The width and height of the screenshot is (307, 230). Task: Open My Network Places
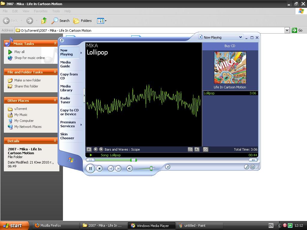pos(25,127)
